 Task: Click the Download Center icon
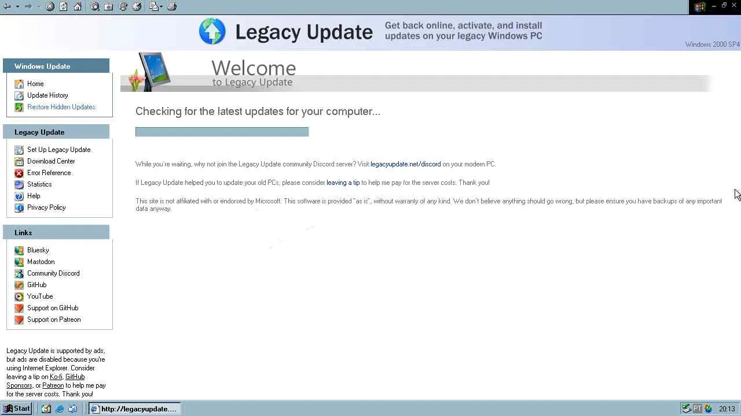pos(19,161)
